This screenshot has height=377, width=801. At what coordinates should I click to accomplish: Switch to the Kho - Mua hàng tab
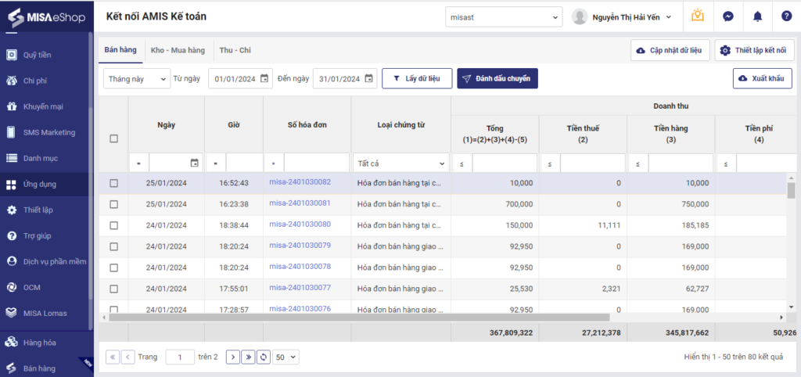178,50
